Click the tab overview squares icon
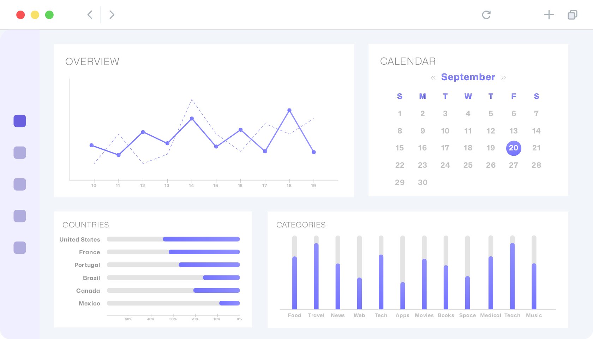The height and width of the screenshot is (339, 593). [x=573, y=15]
